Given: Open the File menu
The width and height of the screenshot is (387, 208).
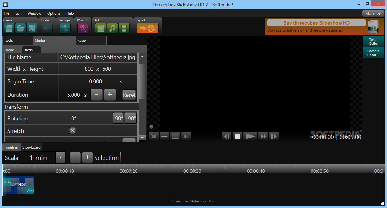Looking at the screenshot, I should pyautogui.click(x=6, y=13).
